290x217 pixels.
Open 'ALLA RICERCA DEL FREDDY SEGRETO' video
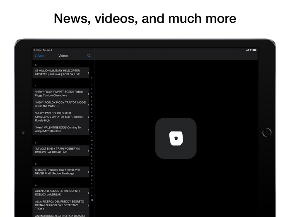61,205
